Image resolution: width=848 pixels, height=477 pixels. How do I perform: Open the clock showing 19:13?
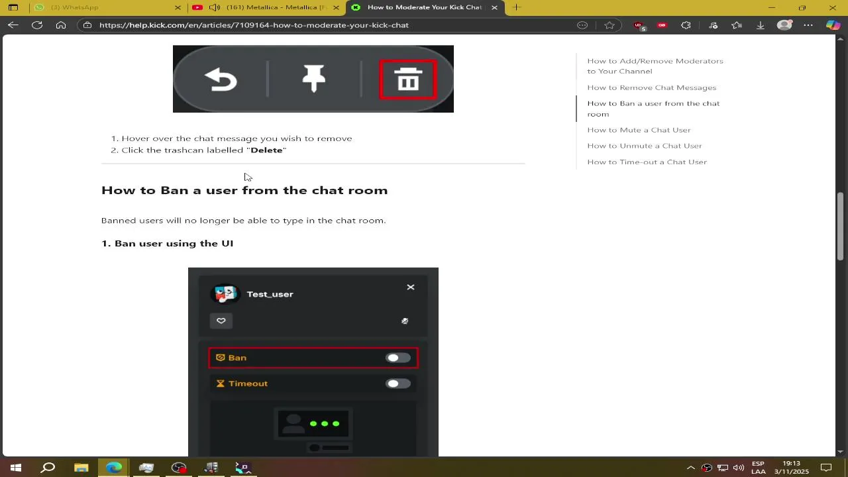791,468
